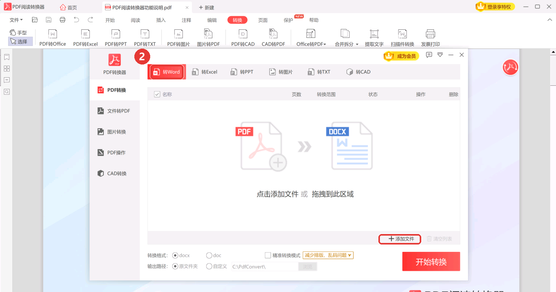Select 文件转PDF in the converter sidebar

(114, 111)
